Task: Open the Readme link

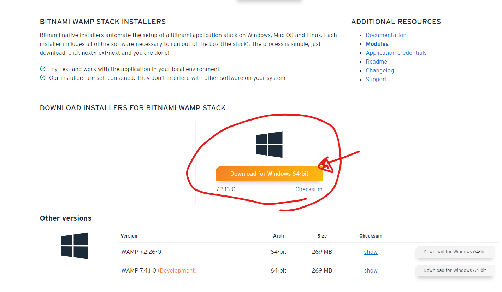Action: pyautogui.click(x=377, y=62)
